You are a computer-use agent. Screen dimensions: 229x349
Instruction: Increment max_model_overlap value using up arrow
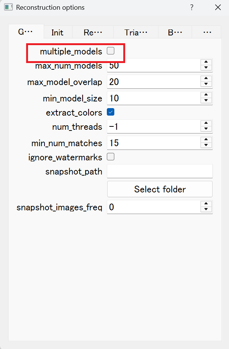[206, 79]
